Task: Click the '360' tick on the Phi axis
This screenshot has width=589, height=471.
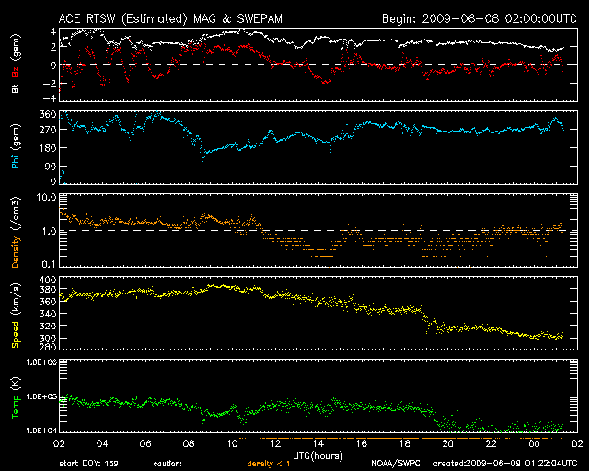Action: pos(48,115)
